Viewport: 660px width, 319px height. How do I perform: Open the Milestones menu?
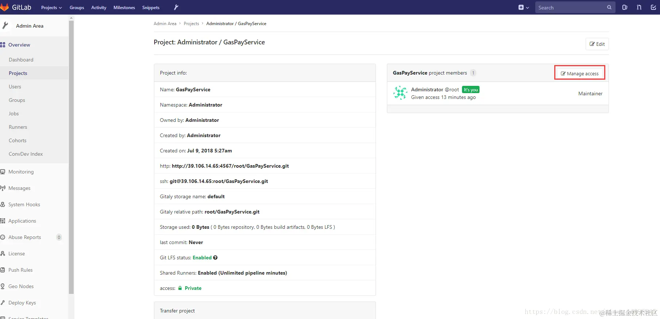(124, 7)
